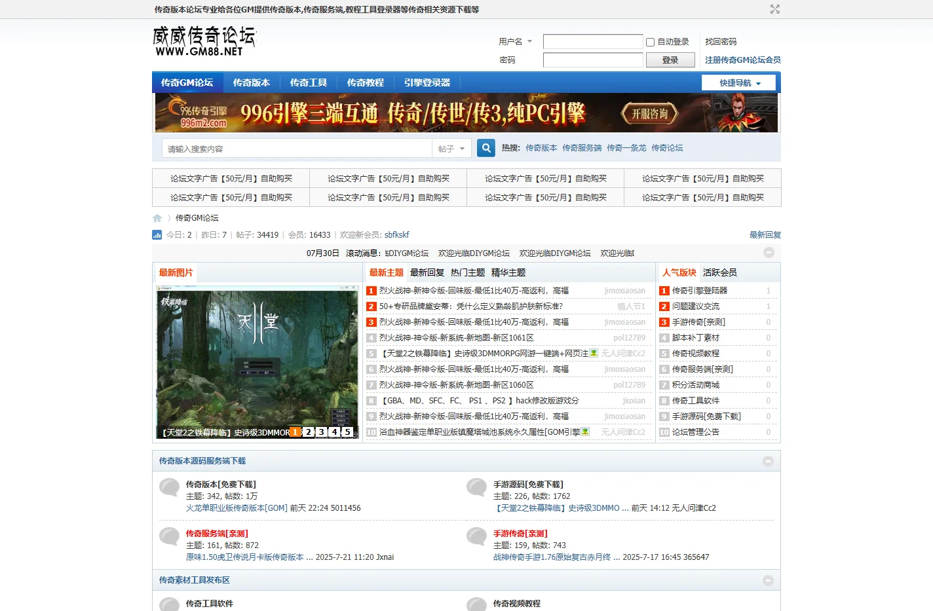Click 注册传奇GM论坛会员 link

click(743, 60)
